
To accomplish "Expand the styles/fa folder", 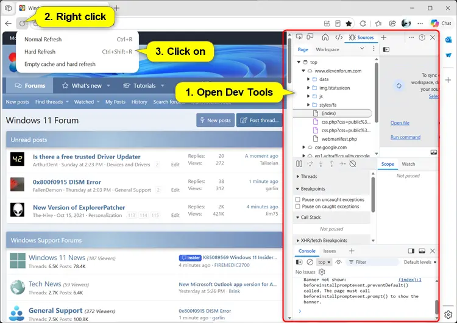I will (x=308, y=105).
